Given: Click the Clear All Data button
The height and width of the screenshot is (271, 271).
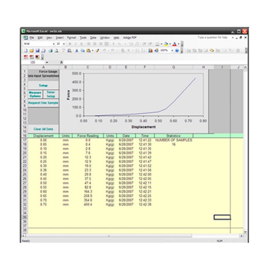Looking at the screenshot, I should tap(44, 129).
